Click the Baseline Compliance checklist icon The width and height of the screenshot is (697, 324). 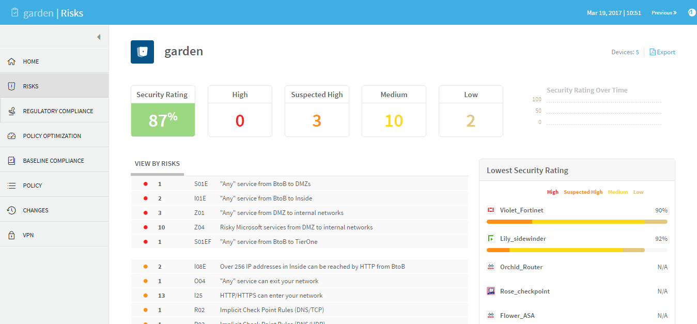tap(11, 161)
